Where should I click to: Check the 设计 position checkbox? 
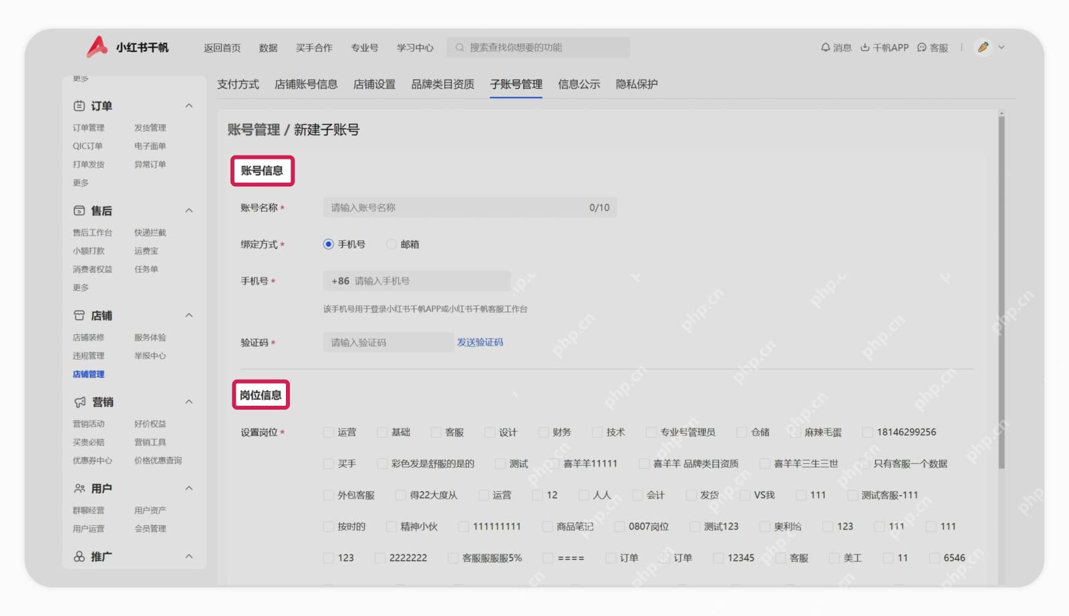(490, 432)
